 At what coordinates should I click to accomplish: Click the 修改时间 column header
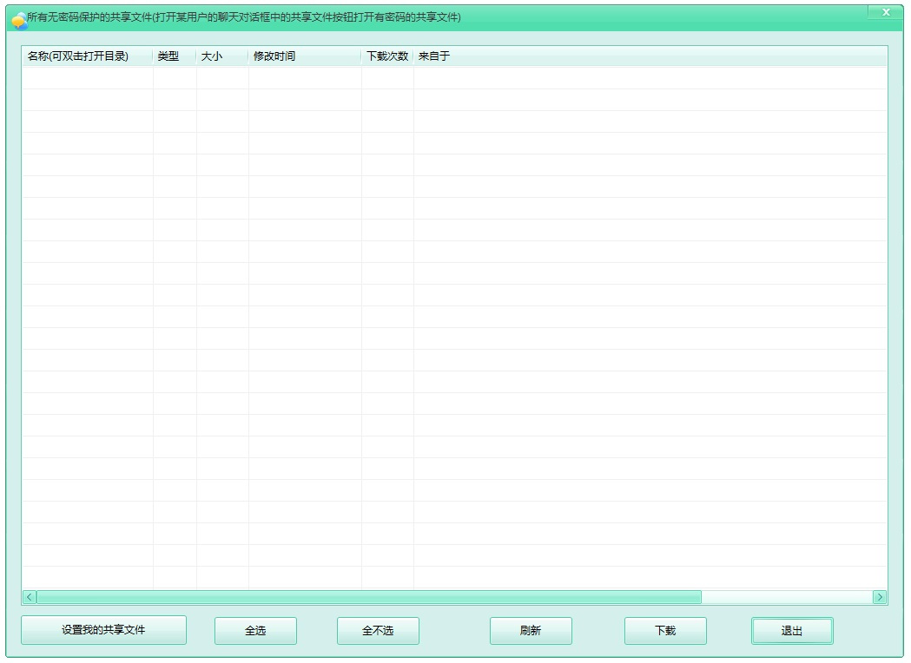click(275, 55)
